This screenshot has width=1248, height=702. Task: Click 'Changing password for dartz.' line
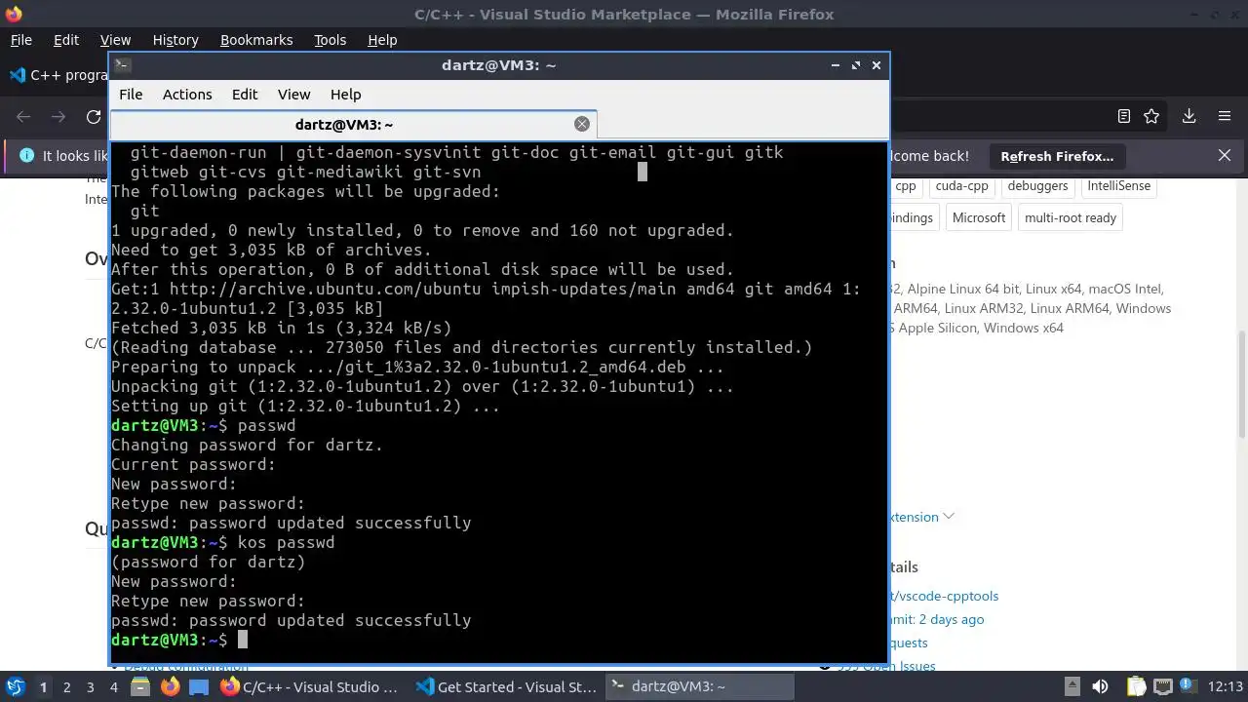(247, 445)
